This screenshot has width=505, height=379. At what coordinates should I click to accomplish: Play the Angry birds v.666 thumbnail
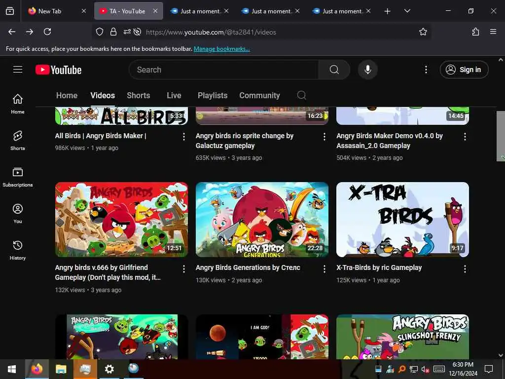click(x=121, y=220)
